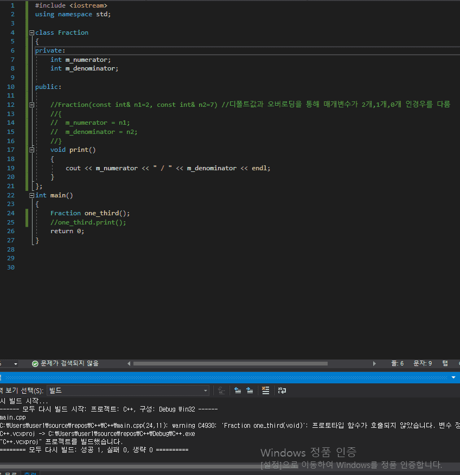This screenshot has width=460, height=475.
Task: Click the // m_numerator = n1; comment line
Action: tap(90, 123)
